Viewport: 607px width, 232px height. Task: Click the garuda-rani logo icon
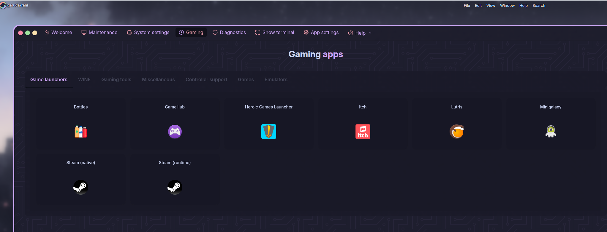point(3,5)
